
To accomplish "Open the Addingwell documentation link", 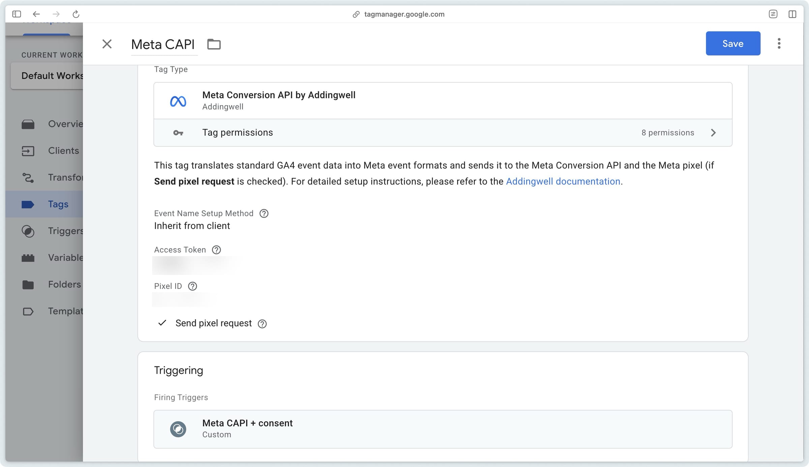I will click(x=563, y=181).
